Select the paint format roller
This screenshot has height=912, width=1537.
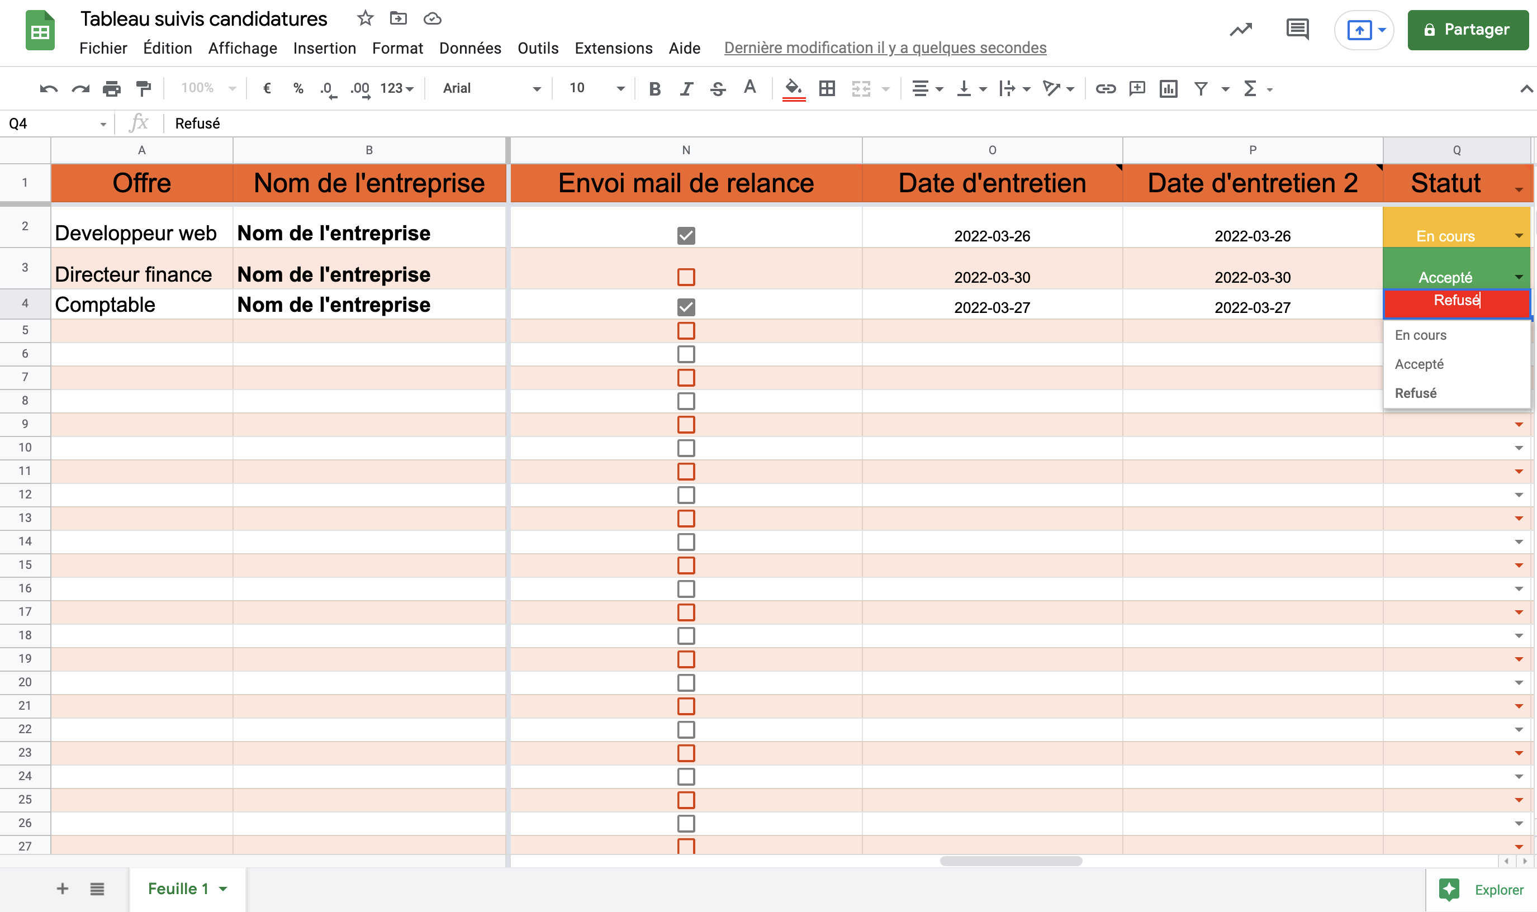143,89
